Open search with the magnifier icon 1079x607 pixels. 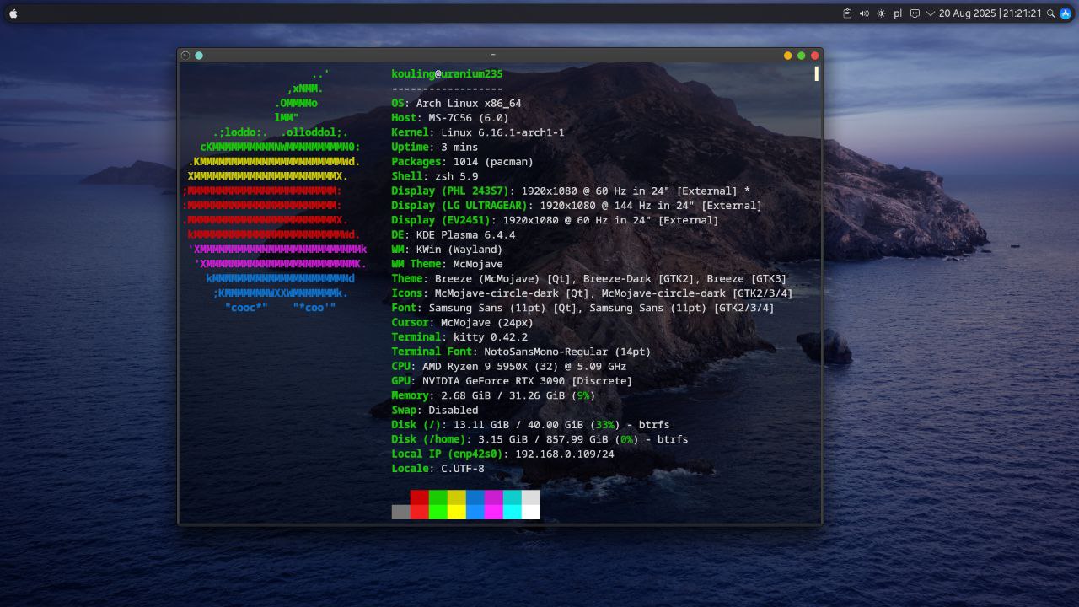pos(1050,13)
